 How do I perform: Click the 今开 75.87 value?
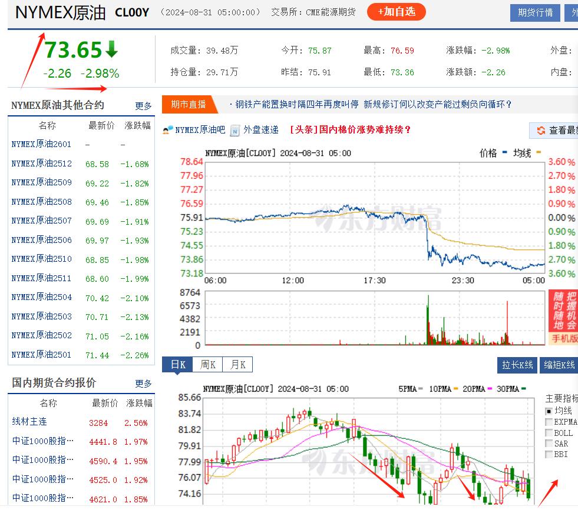319,51
